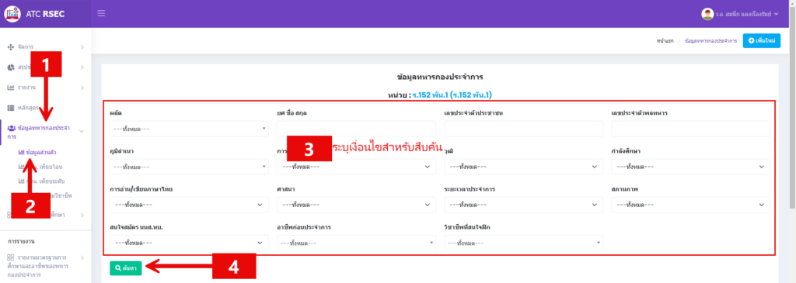This screenshot has height=283, width=796.
Task: Open user avatar profile menu
Action: 707,14
